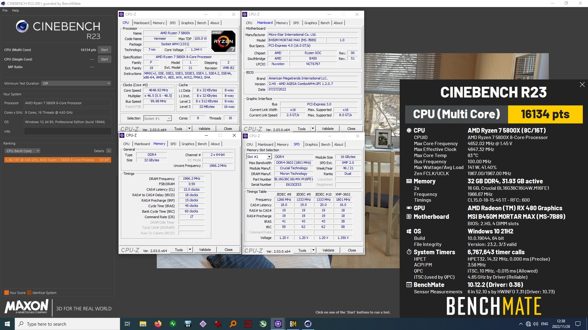
Task: Show hidden system tray icons
Action: point(521,324)
